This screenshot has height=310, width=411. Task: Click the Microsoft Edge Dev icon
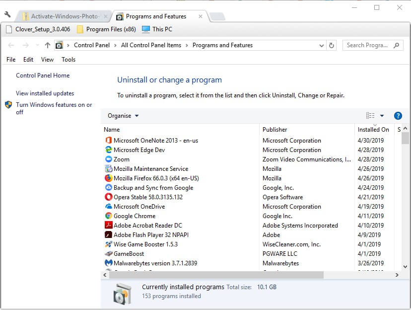point(108,150)
